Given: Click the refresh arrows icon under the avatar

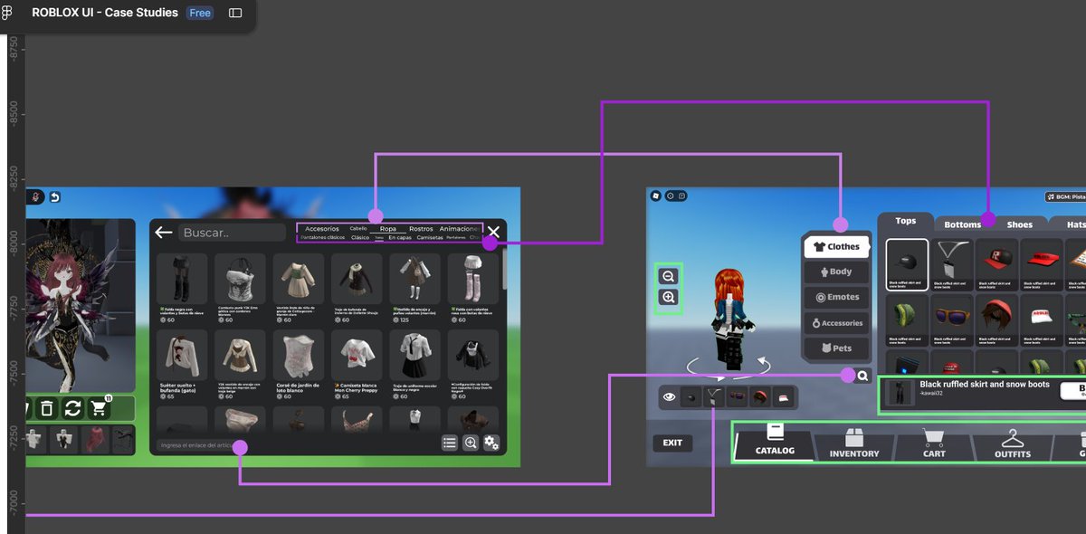Looking at the screenshot, I should [x=73, y=408].
